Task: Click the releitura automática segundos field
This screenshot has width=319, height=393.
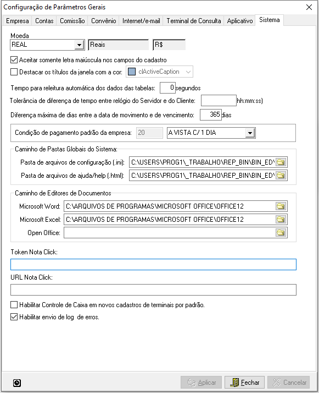Action: coord(167,88)
